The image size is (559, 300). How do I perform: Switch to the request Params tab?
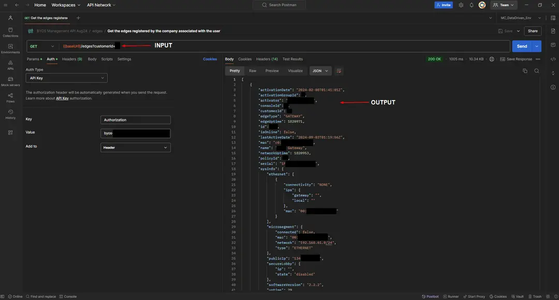(34, 59)
